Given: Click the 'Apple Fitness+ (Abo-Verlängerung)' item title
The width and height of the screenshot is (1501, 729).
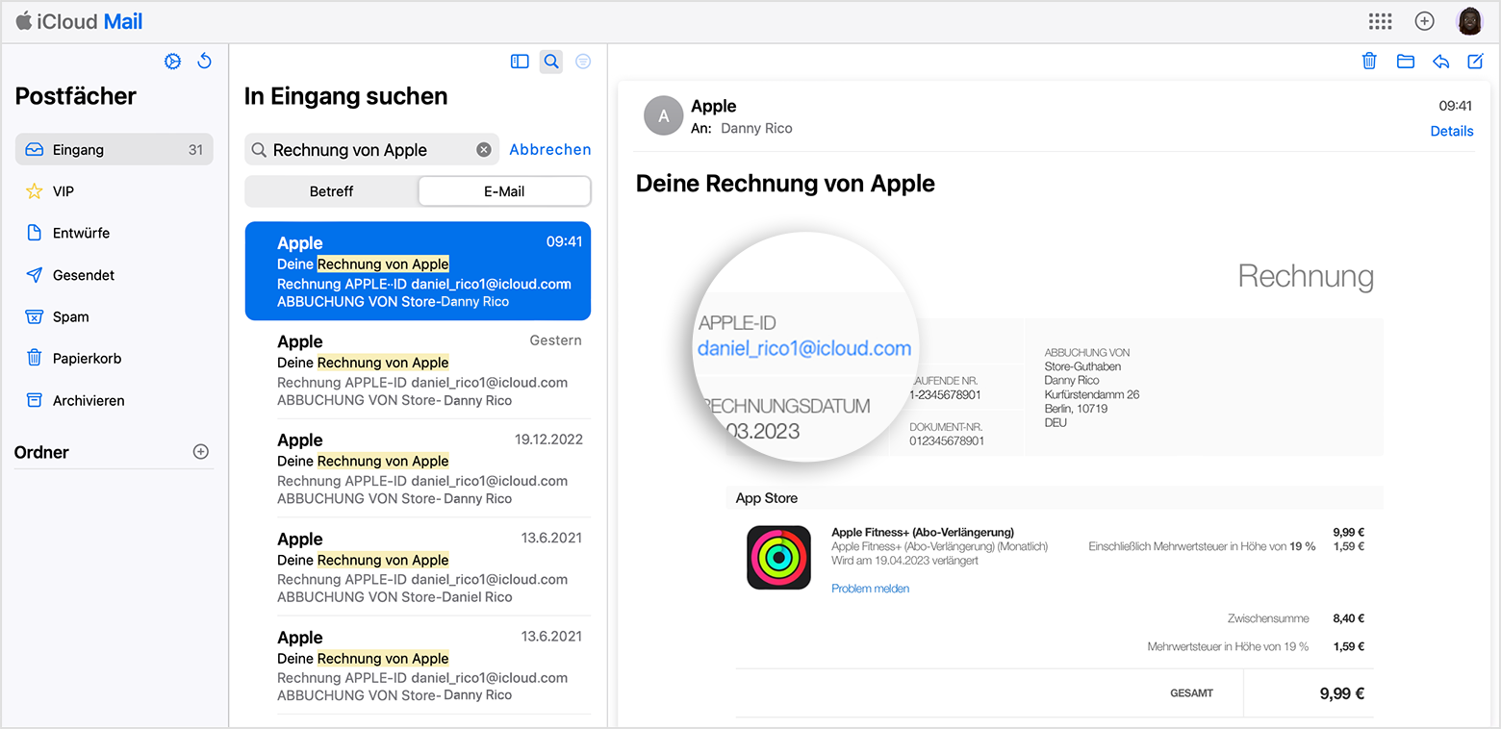Looking at the screenshot, I should click(x=922, y=532).
